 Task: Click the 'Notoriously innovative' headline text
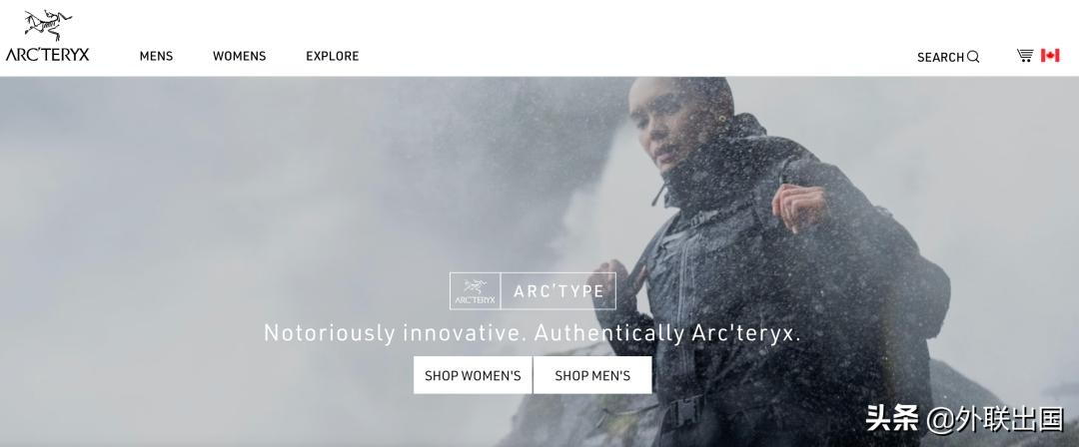532,333
